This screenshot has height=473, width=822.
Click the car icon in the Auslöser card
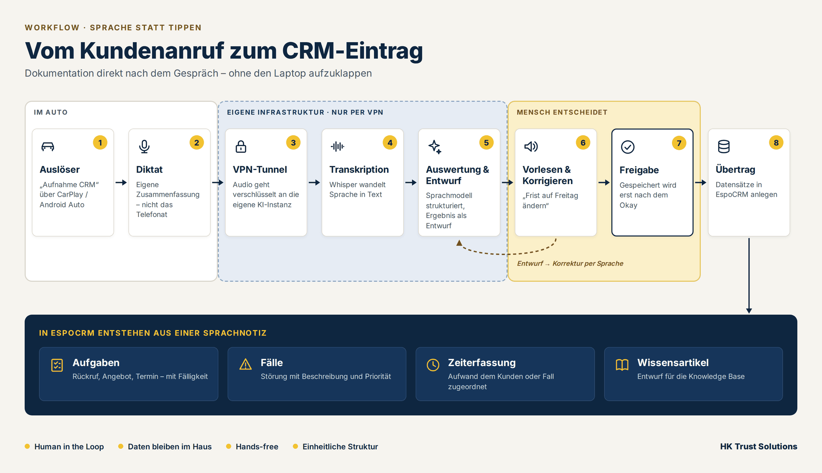48,146
